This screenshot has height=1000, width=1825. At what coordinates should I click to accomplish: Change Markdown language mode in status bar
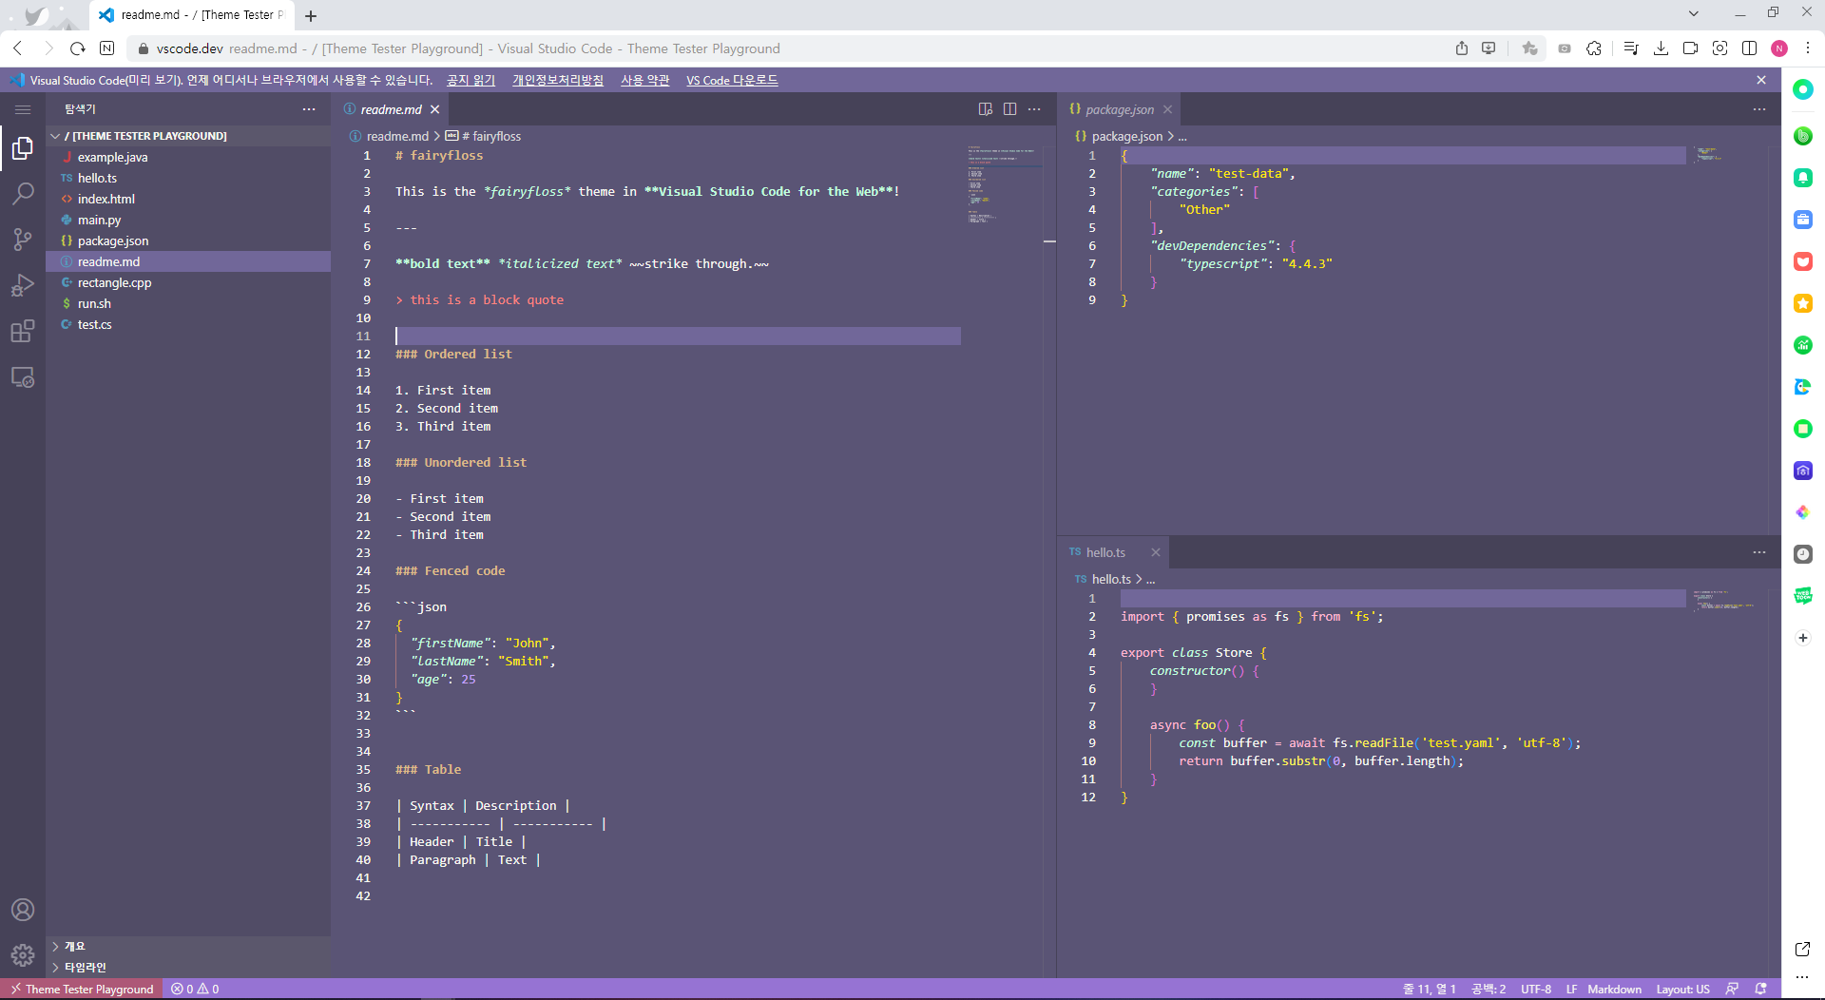(x=1614, y=989)
